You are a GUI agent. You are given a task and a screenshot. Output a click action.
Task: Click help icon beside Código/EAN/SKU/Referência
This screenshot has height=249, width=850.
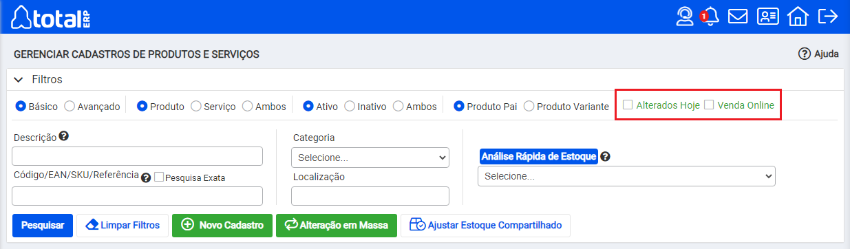click(x=146, y=177)
